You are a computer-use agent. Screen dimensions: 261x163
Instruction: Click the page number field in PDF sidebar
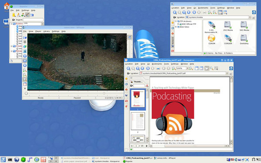coord(137,146)
